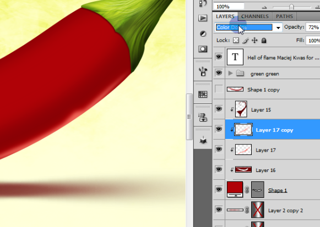Open the Masks panel icon
The height and width of the screenshot is (227, 320).
coord(203,49)
